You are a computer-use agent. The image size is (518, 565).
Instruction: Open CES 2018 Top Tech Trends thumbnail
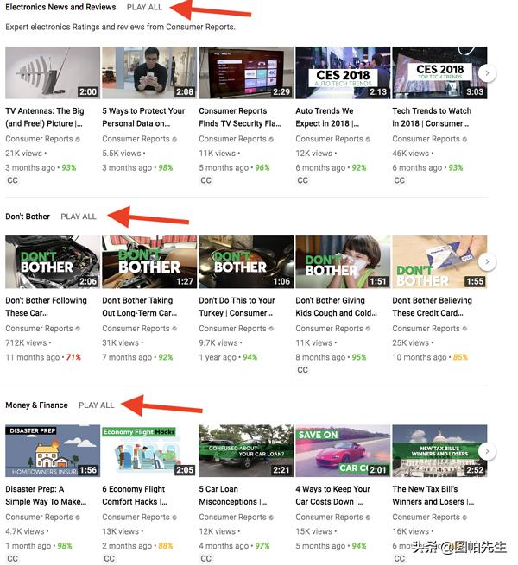pos(439,72)
